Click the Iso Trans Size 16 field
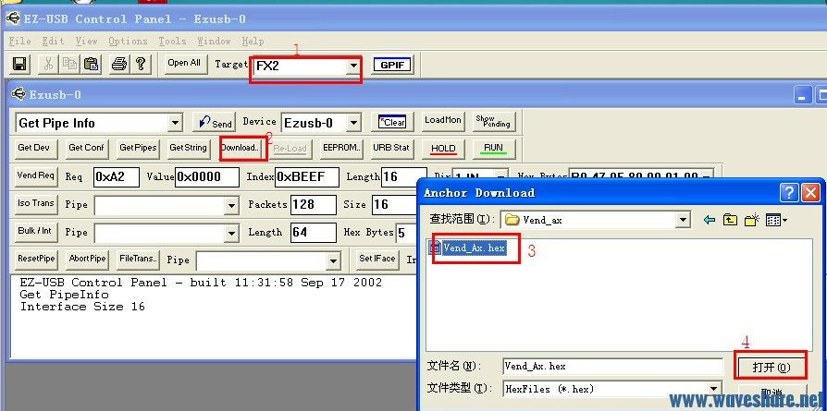 point(395,205)
